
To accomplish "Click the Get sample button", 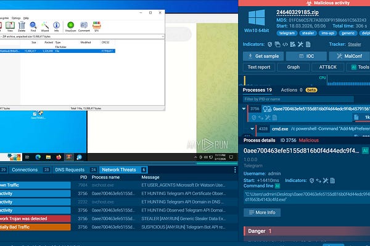I will click(263, 56).
